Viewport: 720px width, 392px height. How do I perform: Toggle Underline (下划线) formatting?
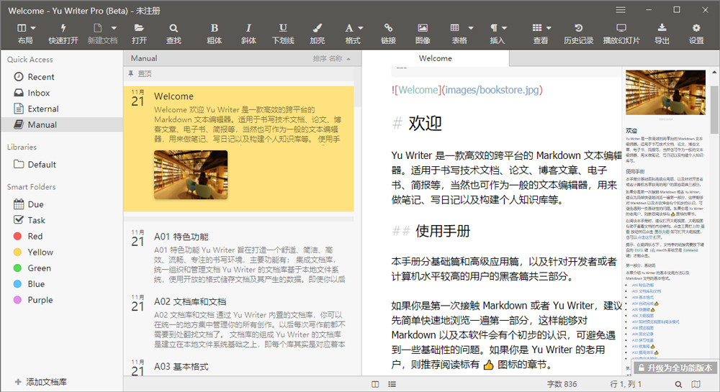[283, 28]
